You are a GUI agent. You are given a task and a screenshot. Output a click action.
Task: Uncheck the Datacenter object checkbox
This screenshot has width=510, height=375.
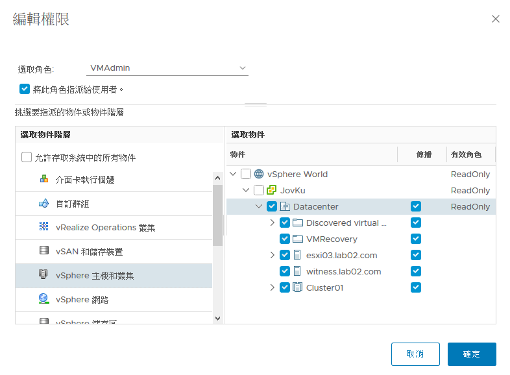pyautogui.click(x=272, y=206)
